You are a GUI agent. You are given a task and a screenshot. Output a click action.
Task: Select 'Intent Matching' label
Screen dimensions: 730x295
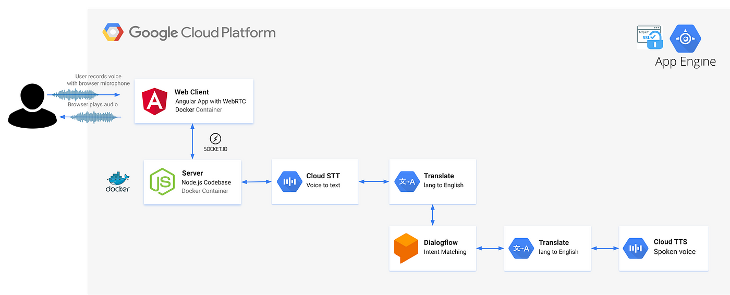tap(445, 252)
